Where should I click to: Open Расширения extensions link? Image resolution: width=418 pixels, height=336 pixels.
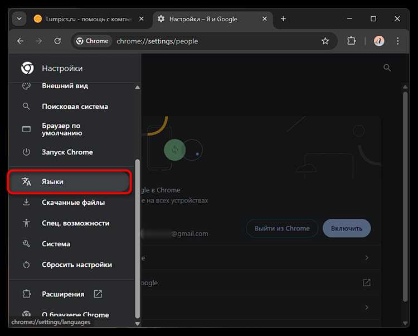71,294
